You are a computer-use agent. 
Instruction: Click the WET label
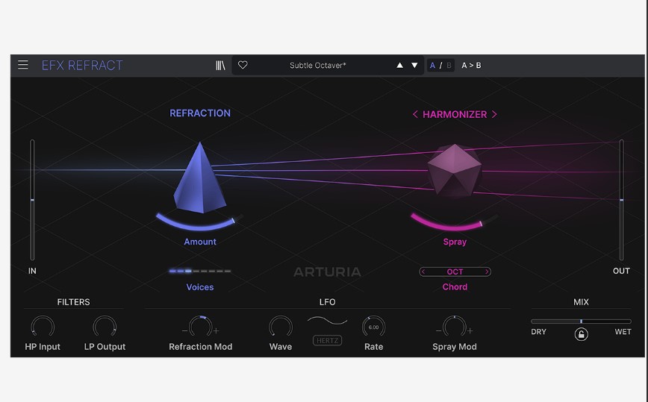[x=623, y=332]
